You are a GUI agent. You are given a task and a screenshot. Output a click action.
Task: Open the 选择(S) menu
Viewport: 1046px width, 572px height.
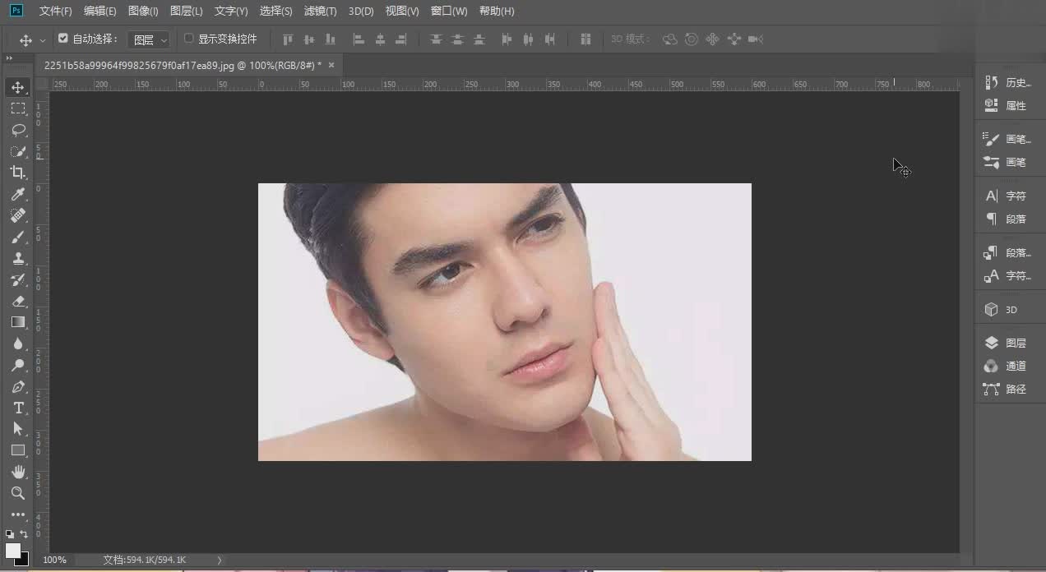(x=275, y=12)
